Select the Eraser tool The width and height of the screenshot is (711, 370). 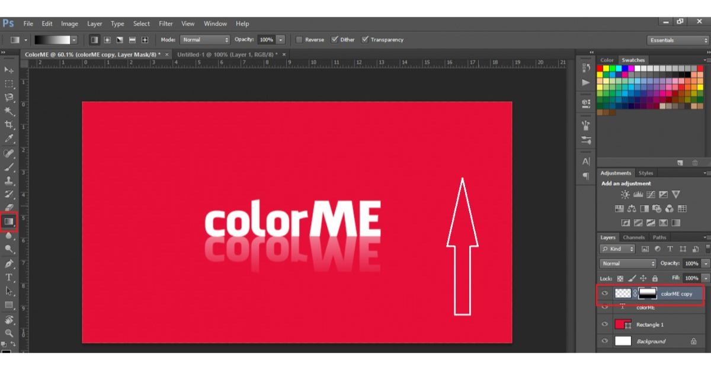click(x=9, y=208)
